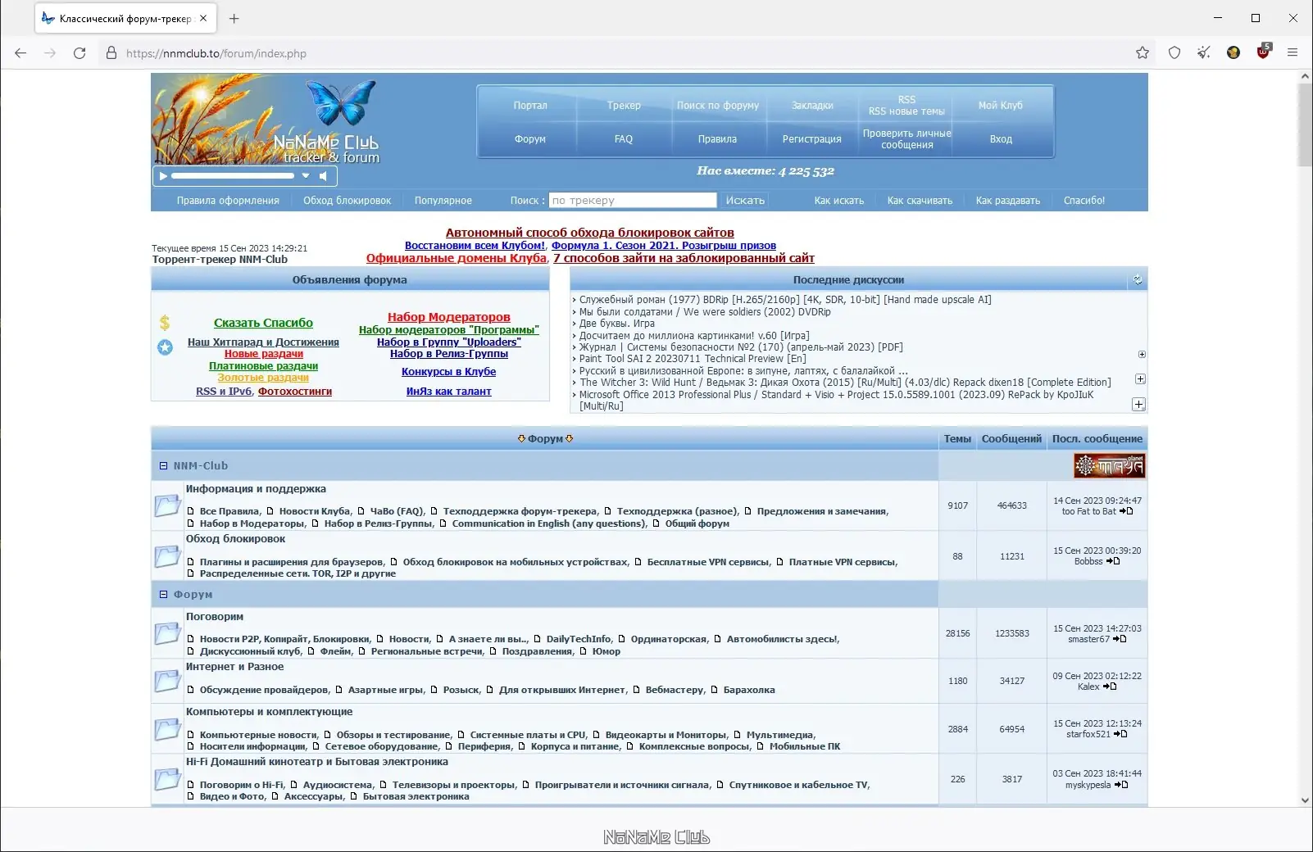This screenshot has width=1313, height=852.
Task: Click the folder icon for Интернет и Разное
Action: [x=167, y=681]
